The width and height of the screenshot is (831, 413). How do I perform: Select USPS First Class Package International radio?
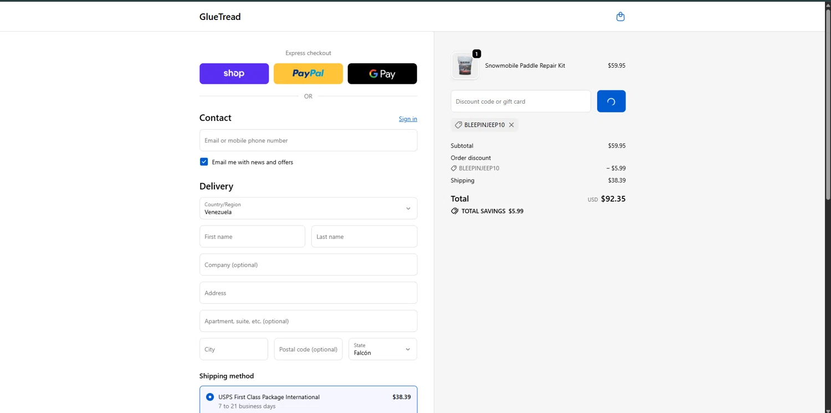tap(210, 397)
